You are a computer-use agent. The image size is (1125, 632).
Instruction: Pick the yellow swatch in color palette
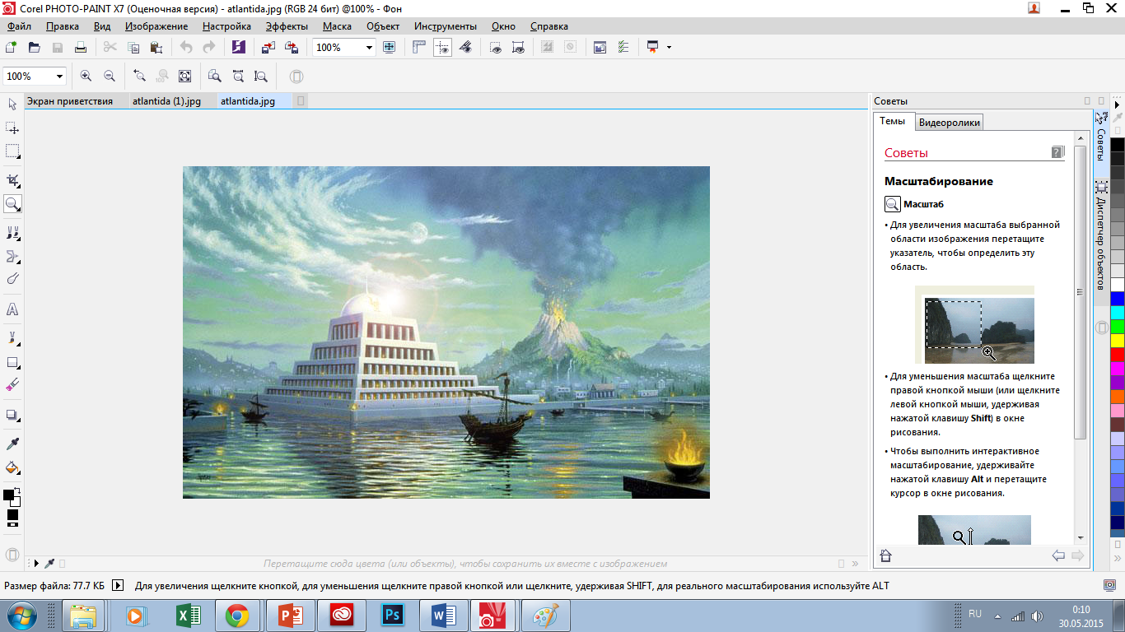pos(1118,340)
